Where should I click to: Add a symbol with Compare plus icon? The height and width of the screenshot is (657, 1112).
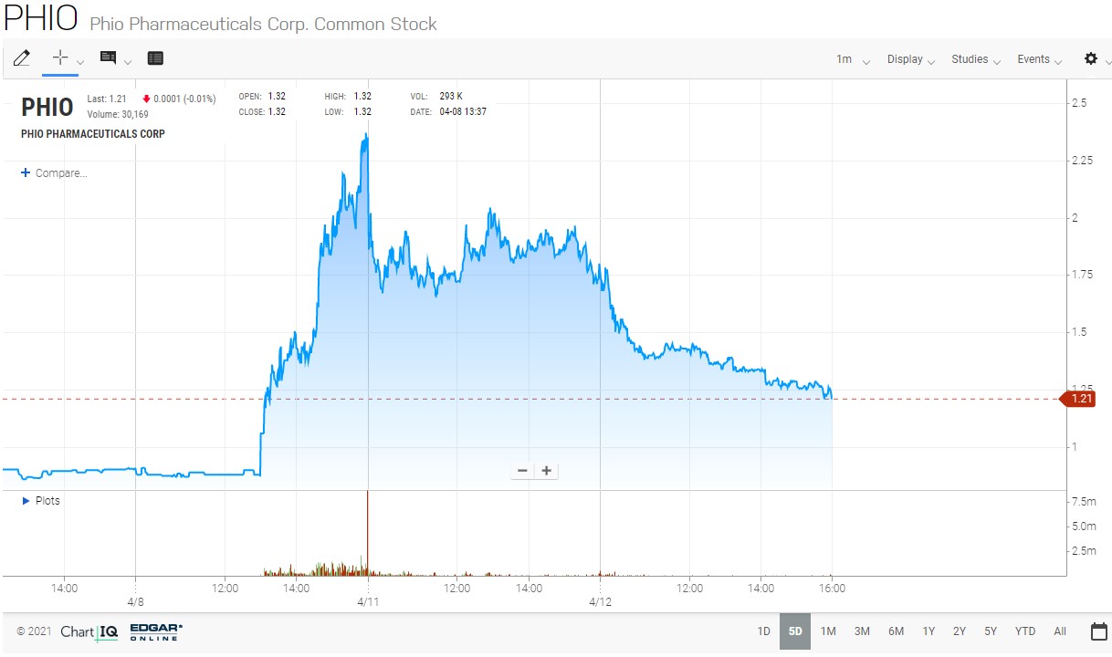coord(26,172)
